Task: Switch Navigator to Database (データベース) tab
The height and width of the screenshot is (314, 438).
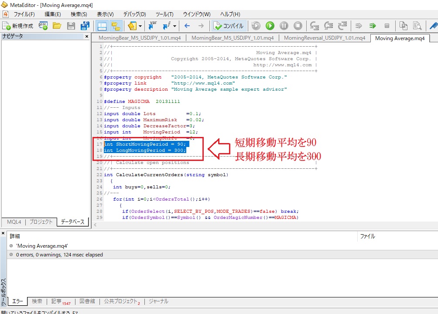Action: [72, 222]
